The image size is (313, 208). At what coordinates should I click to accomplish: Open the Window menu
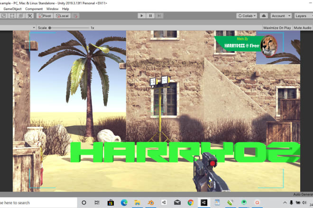pos(52,9)
